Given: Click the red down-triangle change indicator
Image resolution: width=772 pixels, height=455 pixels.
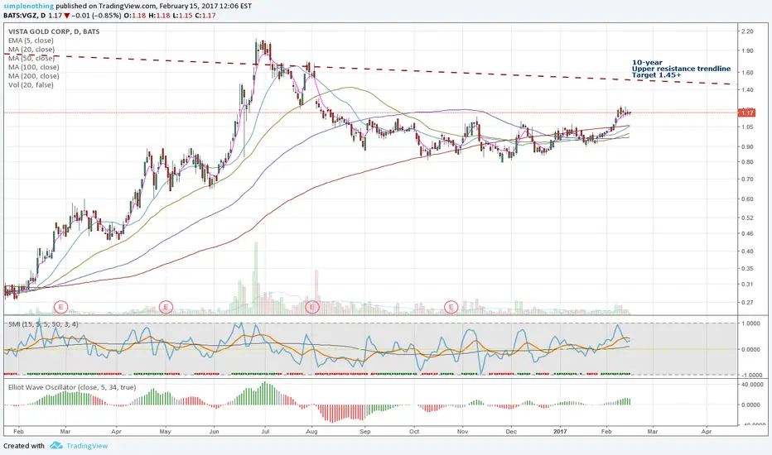Looking at the screenshot, I should (x=66, y=15).
